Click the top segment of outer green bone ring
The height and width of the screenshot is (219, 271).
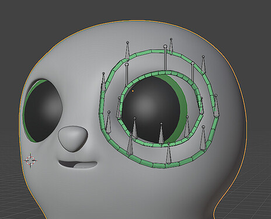point(158,52)
